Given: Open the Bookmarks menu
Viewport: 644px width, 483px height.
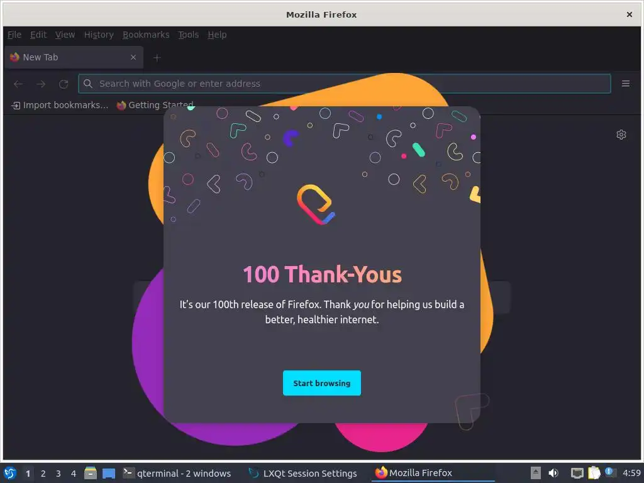Looking at the screenshot, I should 146,35.
